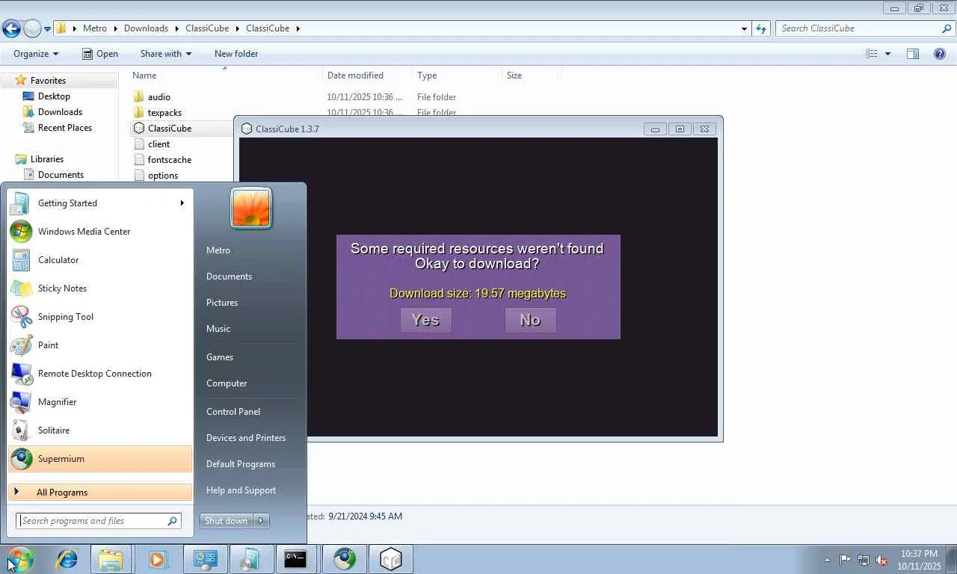Open Calculator from Start menu
Viewport: 957px width, 574px height.
point(100,260)
